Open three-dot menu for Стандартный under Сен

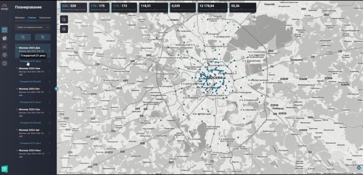click(49, 123)
